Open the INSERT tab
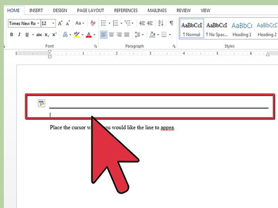This screenshot has width=278, height=208. pos(36,11)
